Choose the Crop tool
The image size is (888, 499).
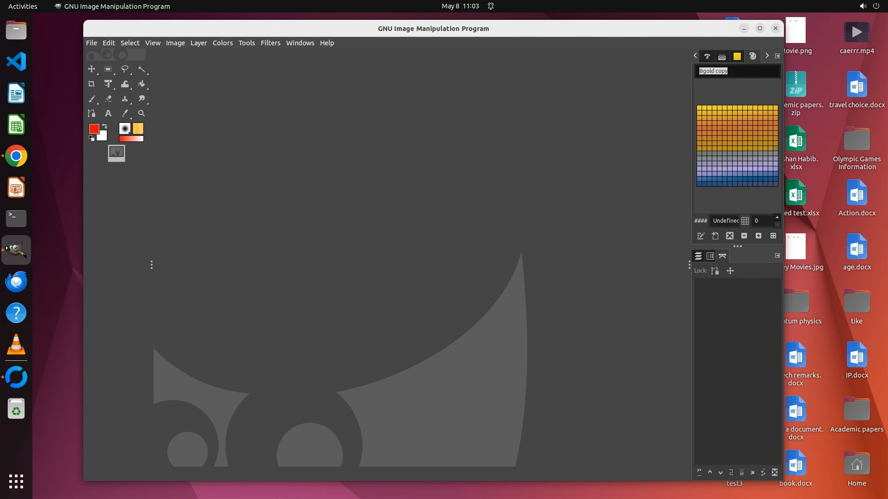point(92,84)
